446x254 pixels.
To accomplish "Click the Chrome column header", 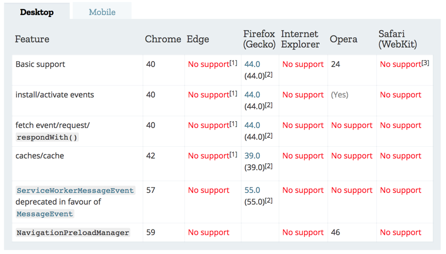I will click(163, 39).
